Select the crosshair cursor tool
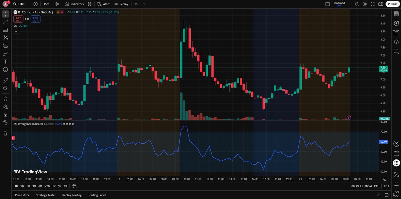401x199 pixels. [5, 14]
